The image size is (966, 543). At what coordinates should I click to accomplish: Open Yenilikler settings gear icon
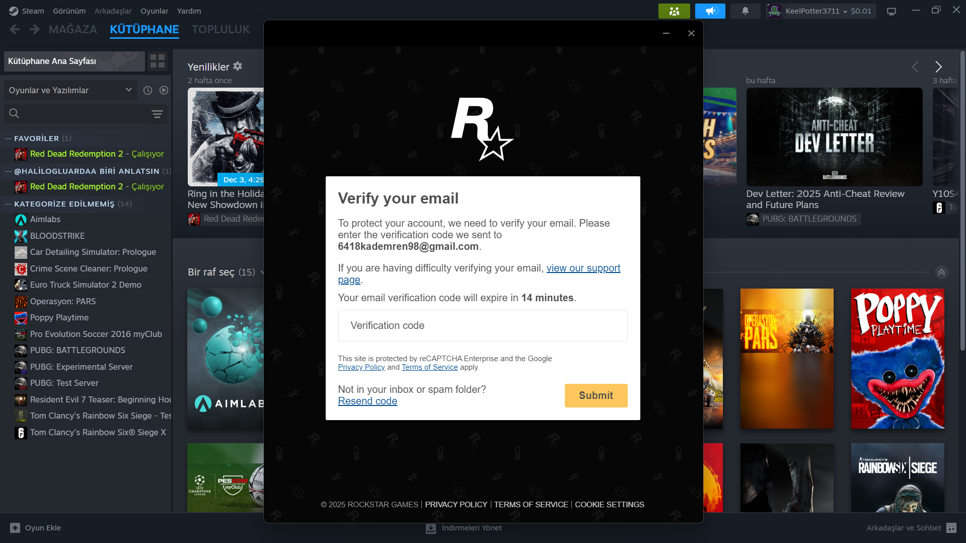[x=238, y=66]
